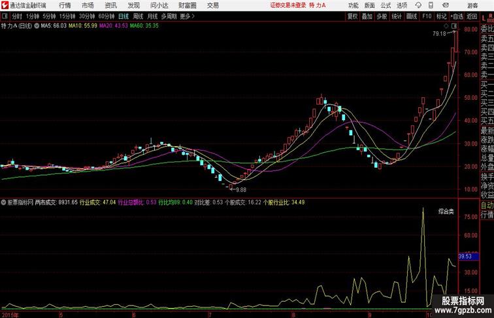Image resolution: width=494 pixels, height=318 pixels.
Task: Click the 统计 statistics button
Action: [397, 16]
